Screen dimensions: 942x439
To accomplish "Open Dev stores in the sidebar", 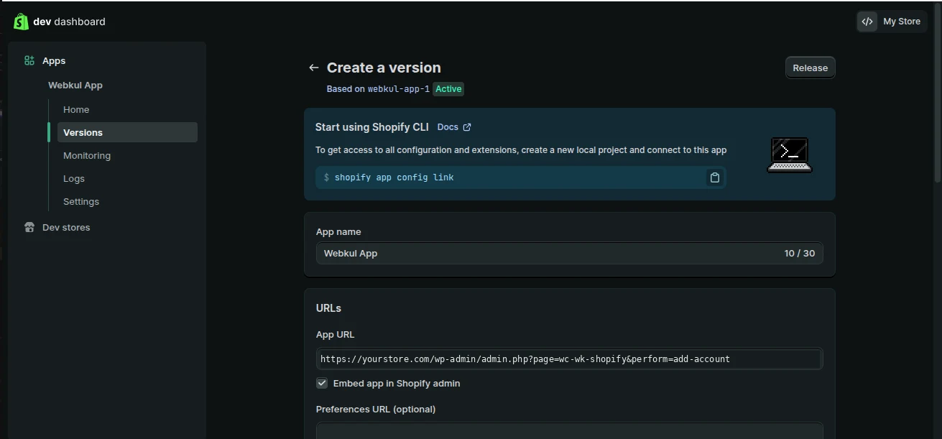I will pos(66,228).
